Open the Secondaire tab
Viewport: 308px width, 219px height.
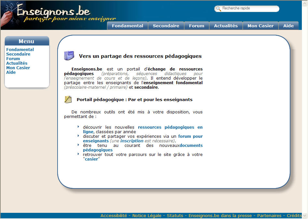166,26
